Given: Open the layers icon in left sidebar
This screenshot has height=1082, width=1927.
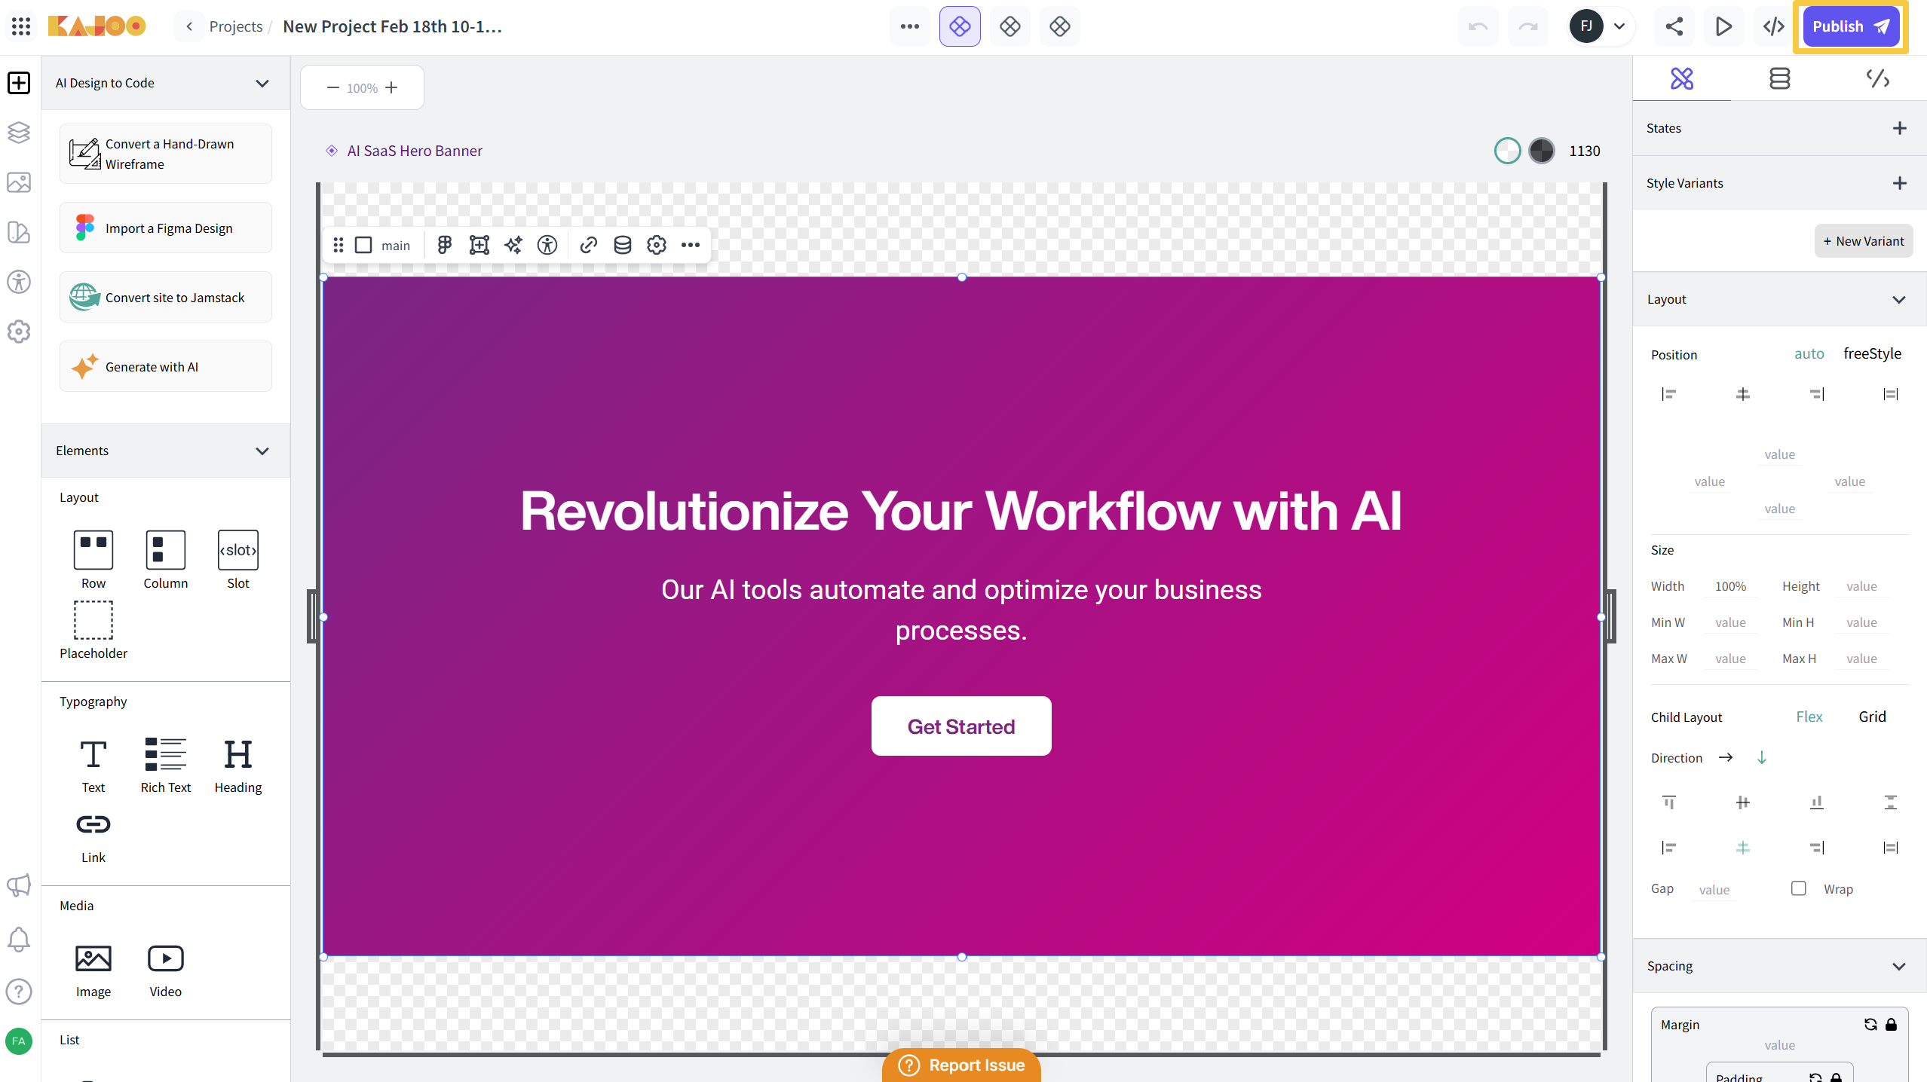Looking at the screenshot, I should point(19,133).
